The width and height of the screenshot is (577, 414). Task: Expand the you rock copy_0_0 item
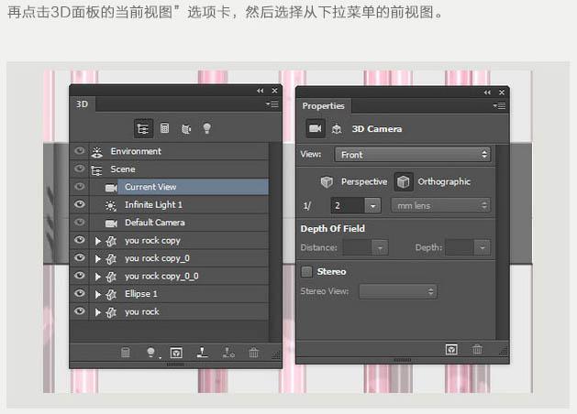(98, 277)
